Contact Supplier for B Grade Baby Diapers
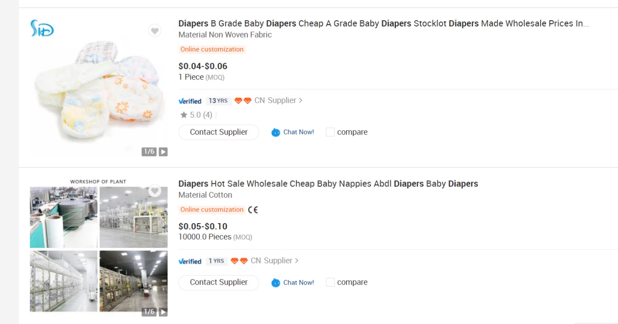This screenshot has width=618, height=324. point(219,132)
